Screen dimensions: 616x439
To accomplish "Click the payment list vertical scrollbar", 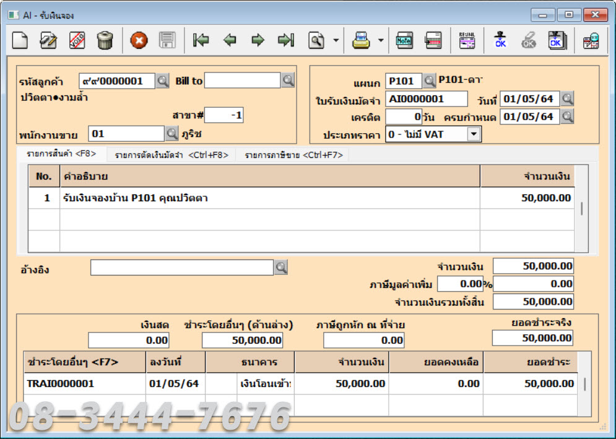I will tap(584, 384).
